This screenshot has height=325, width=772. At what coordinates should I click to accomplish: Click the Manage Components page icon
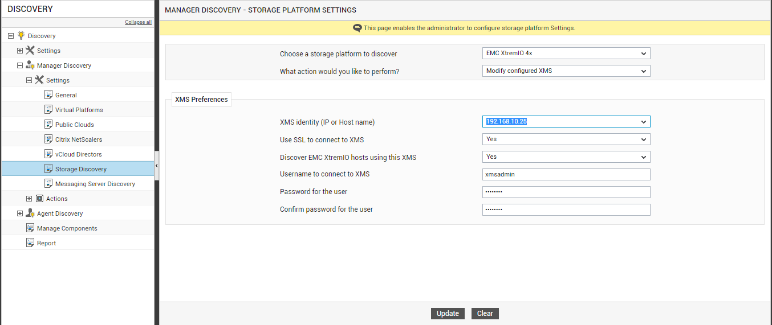tap(30, 228)
